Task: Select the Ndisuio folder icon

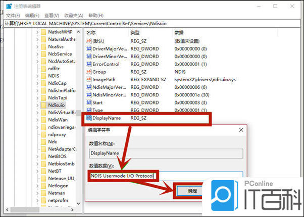Action: [43, 105]
